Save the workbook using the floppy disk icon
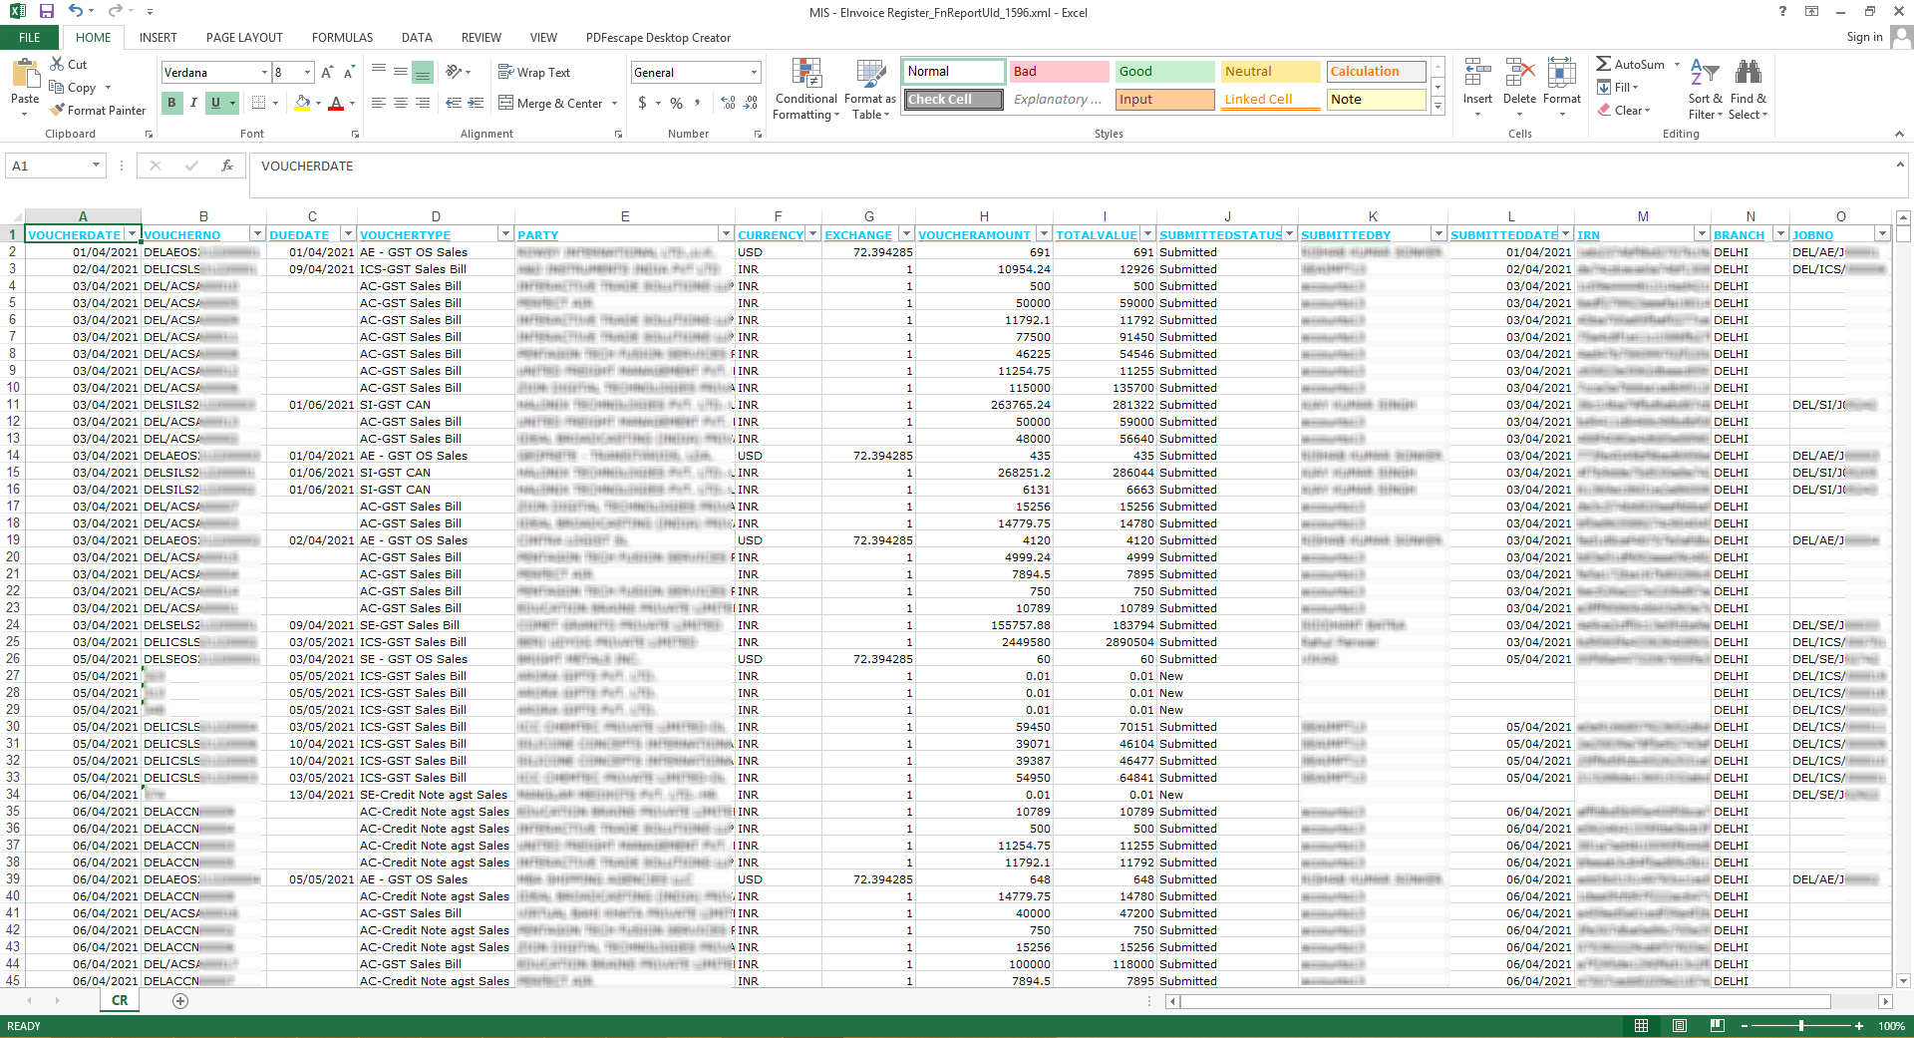The width and height of the screenshot is (1914, 1038). [46, 11]
